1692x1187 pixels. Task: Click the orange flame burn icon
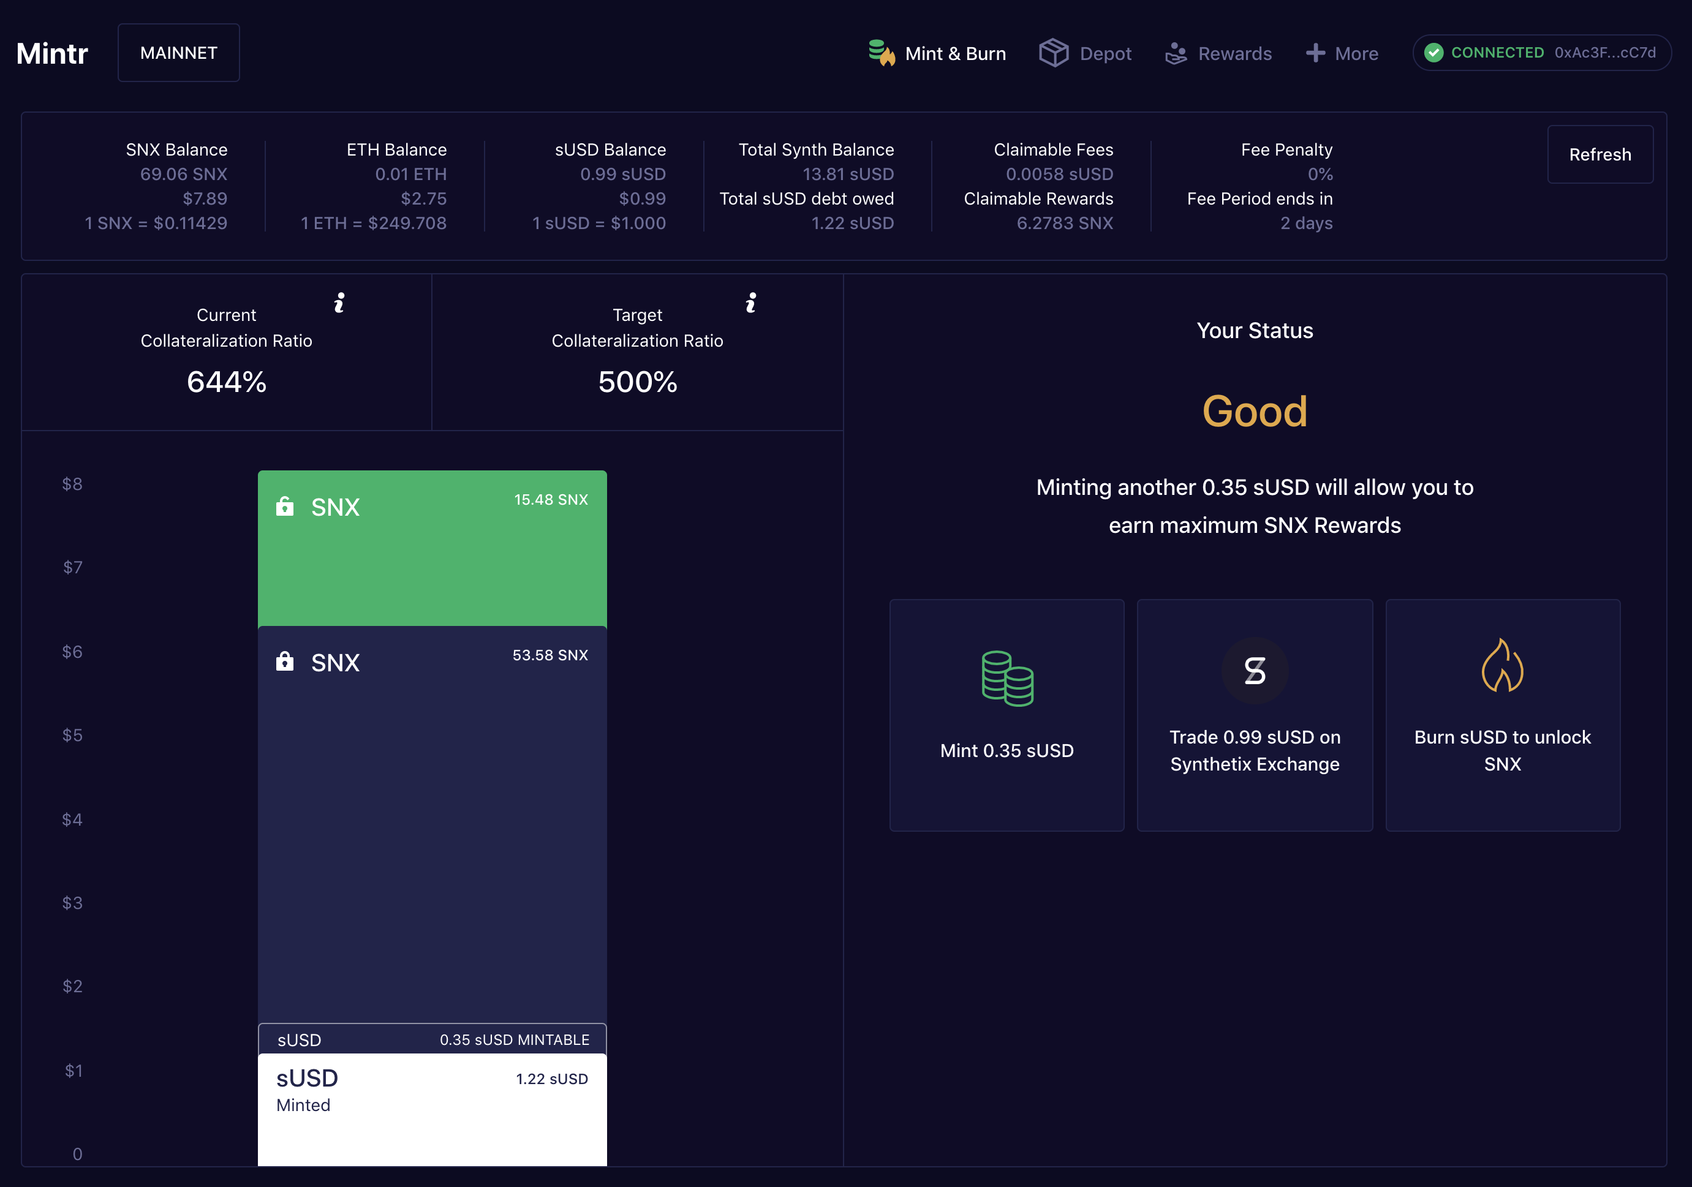1502,666
